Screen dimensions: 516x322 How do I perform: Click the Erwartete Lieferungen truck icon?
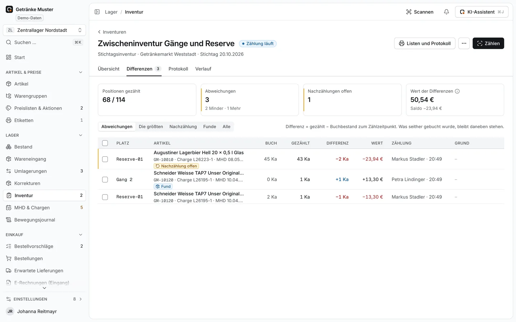tap(9, 270)
